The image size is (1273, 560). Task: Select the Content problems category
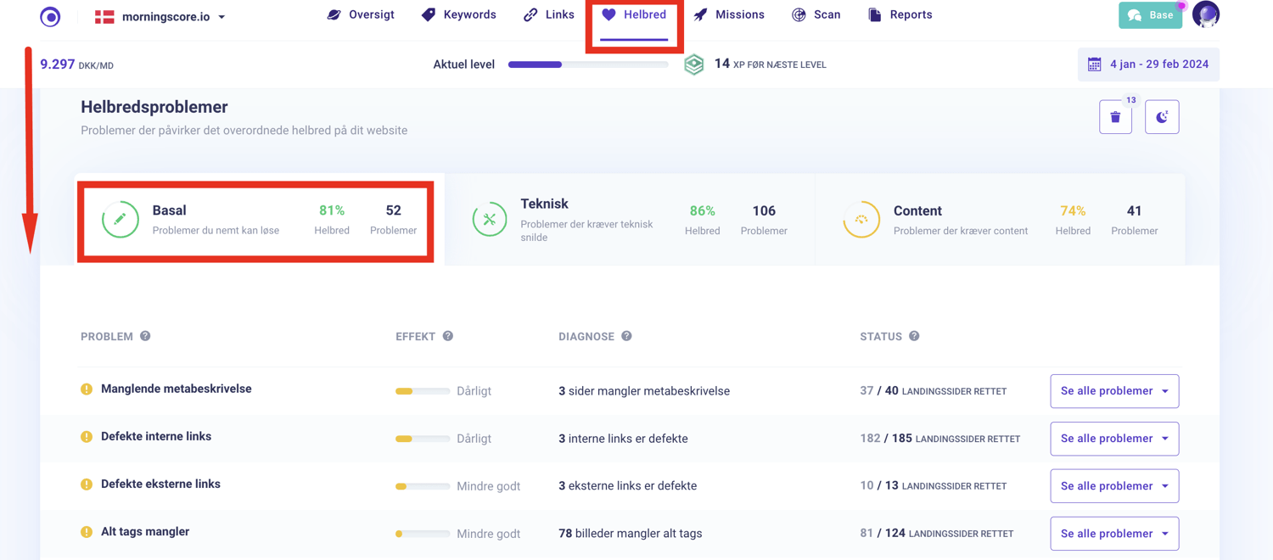coord(1000,220)
